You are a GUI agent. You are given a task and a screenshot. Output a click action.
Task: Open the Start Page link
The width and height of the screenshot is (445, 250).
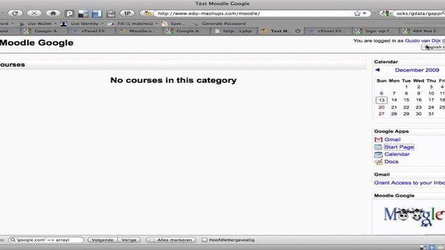click(x=398, y=147)
